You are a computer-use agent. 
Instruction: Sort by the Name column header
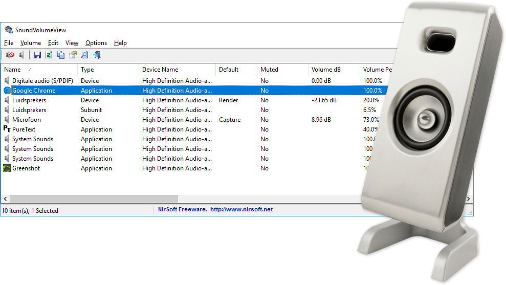(39, 70)
